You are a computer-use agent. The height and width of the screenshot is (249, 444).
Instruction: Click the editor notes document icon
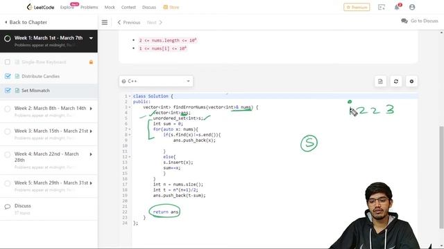(x=380, y=82)
